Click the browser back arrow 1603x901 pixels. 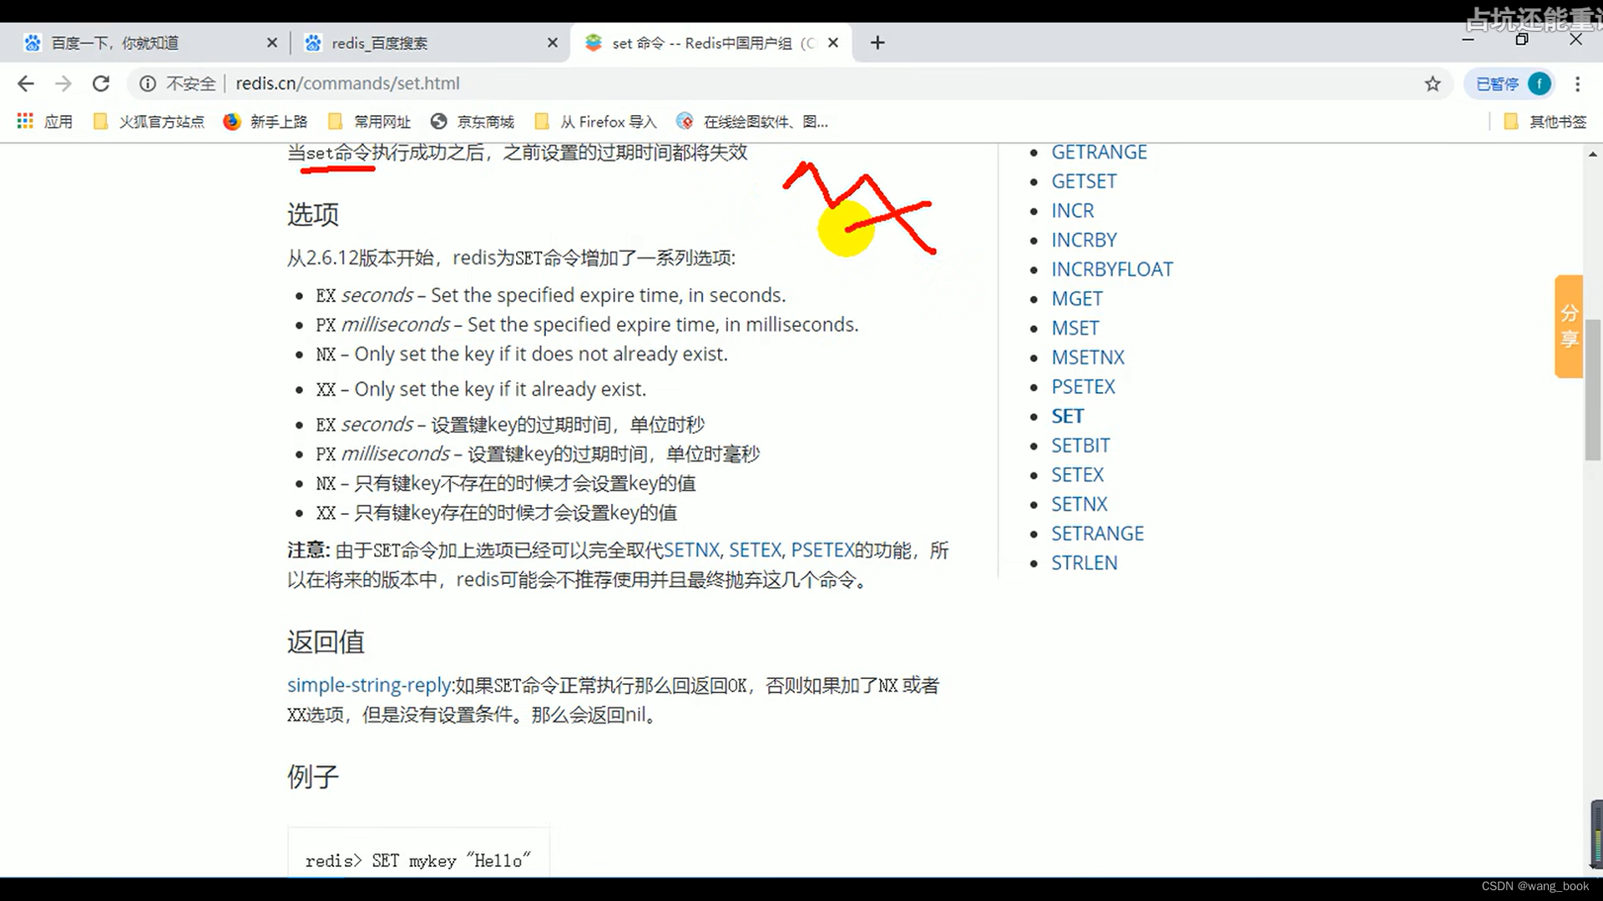pyautogui.click(x=26, y=83)
